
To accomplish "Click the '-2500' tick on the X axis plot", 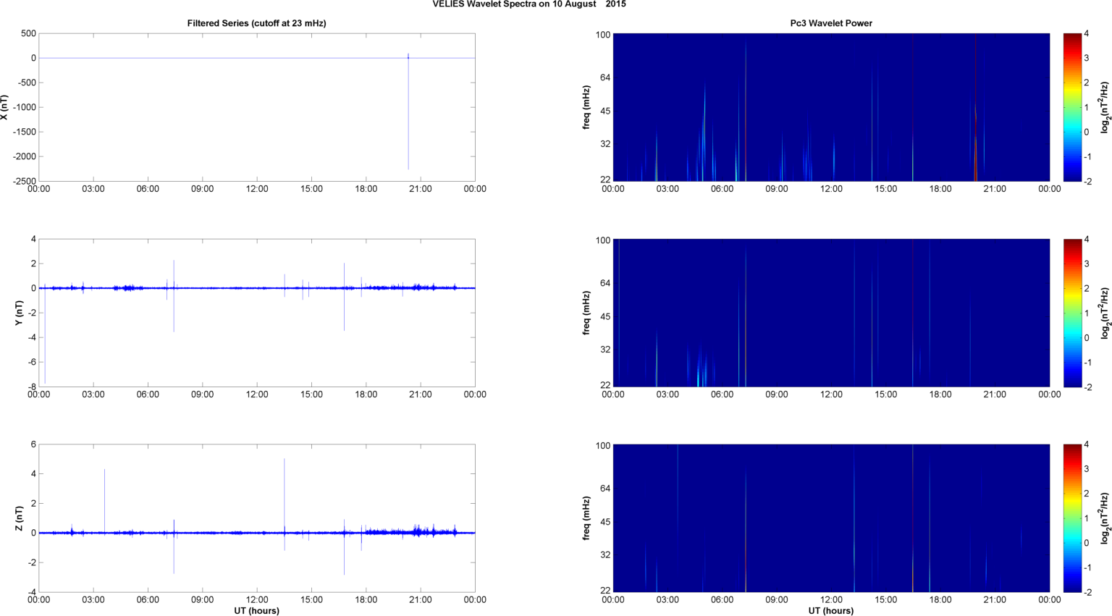I will click(24, 181).
